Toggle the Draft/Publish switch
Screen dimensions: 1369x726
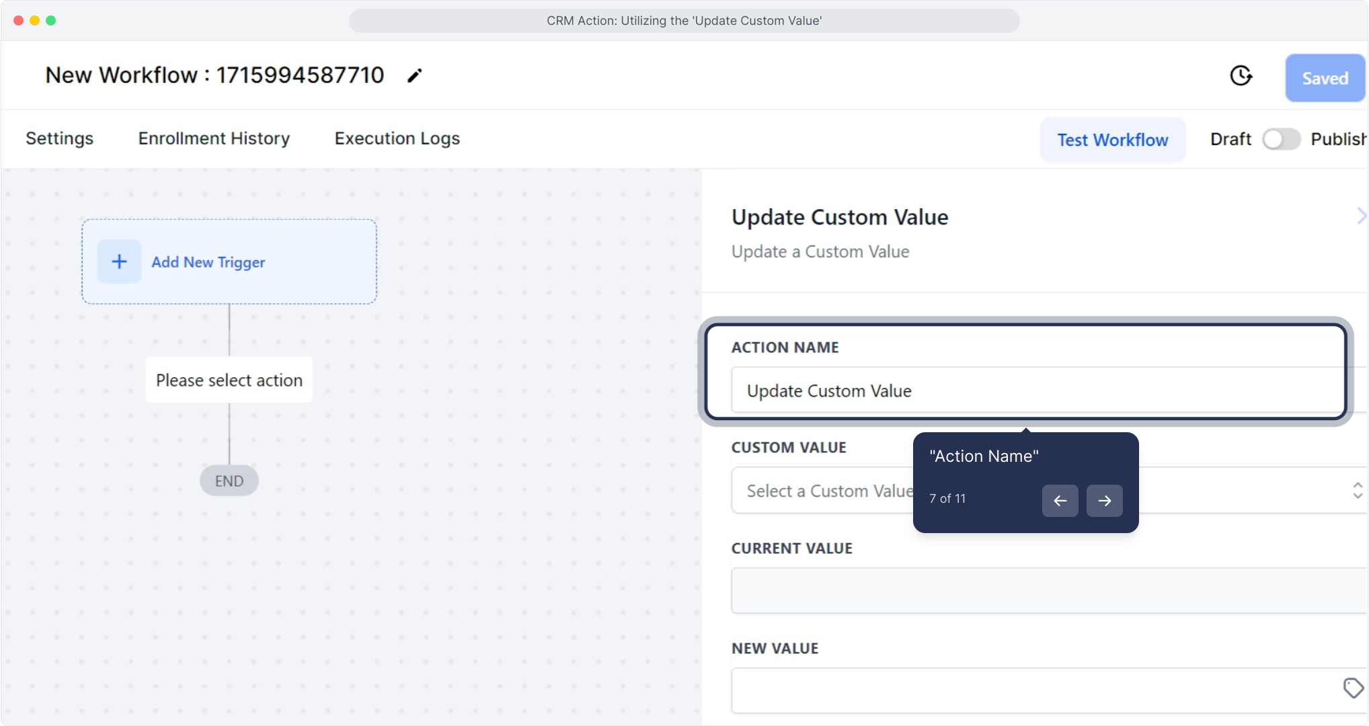coord(1280,139)
